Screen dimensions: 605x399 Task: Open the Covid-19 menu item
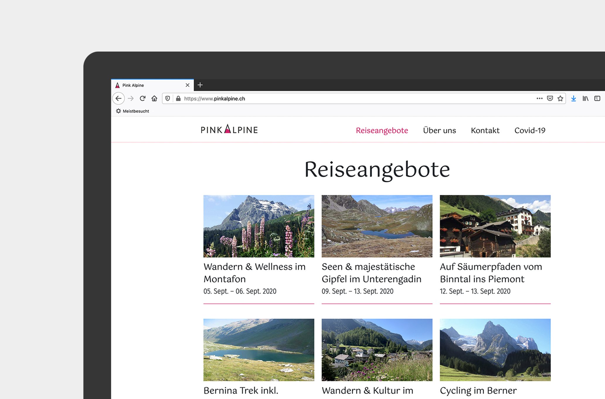(x=530, y=130)
